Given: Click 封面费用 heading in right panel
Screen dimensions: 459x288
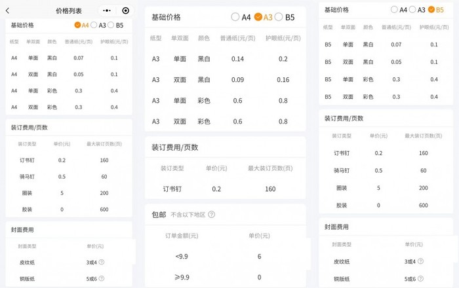Looking at the screenshot, I should pyautogui.click(x=336, y=227).
